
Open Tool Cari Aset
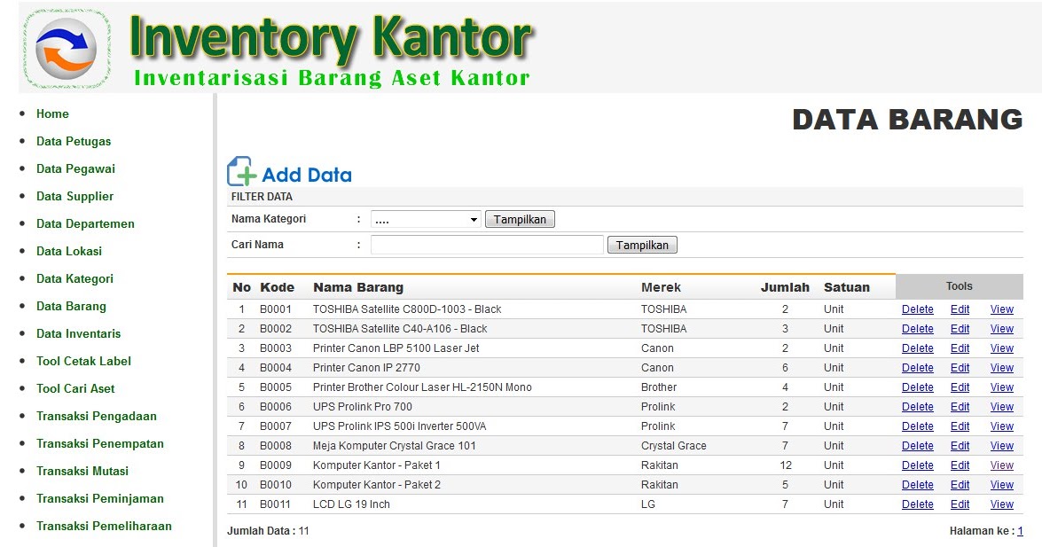75,388
